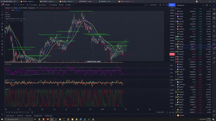
Task: Open TradingView app in the taskbar
Action: tap(52, 119)
